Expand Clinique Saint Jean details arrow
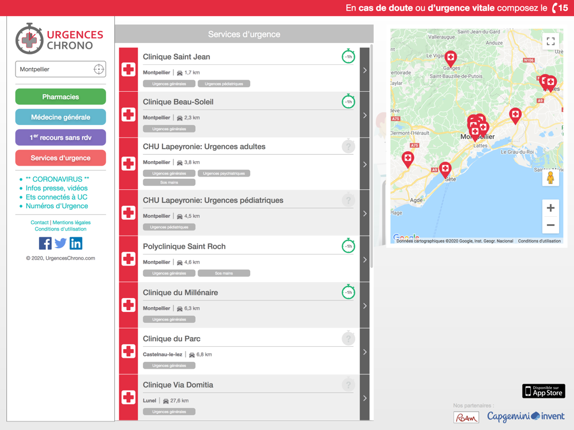 364,70
